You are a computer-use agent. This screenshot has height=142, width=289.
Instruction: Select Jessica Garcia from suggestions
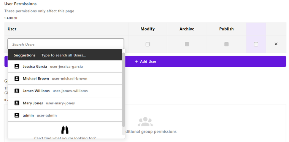tap(65, 66)
